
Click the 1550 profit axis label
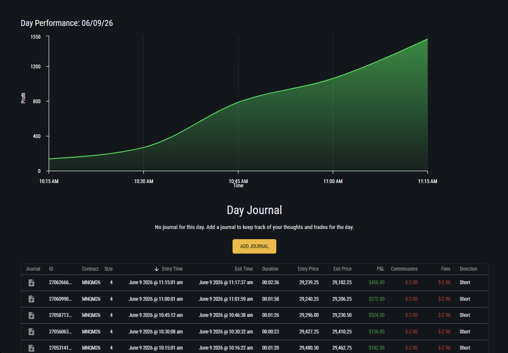(x=36, y=37)
